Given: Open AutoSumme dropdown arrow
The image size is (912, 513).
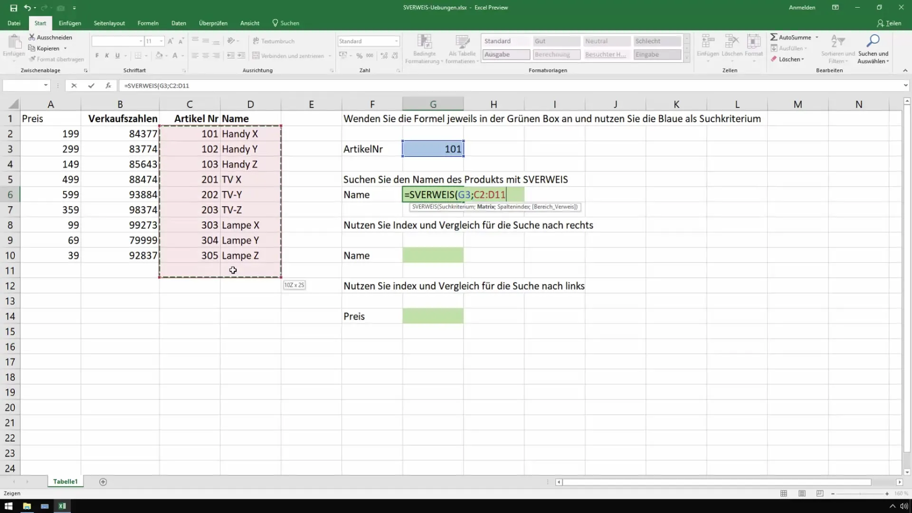Looking at the screenshot, I should point(817,37).
